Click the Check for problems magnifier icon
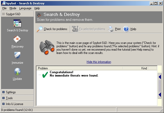 (x=40, y=29)
